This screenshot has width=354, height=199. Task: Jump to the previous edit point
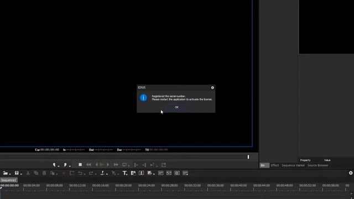point(136,165)
